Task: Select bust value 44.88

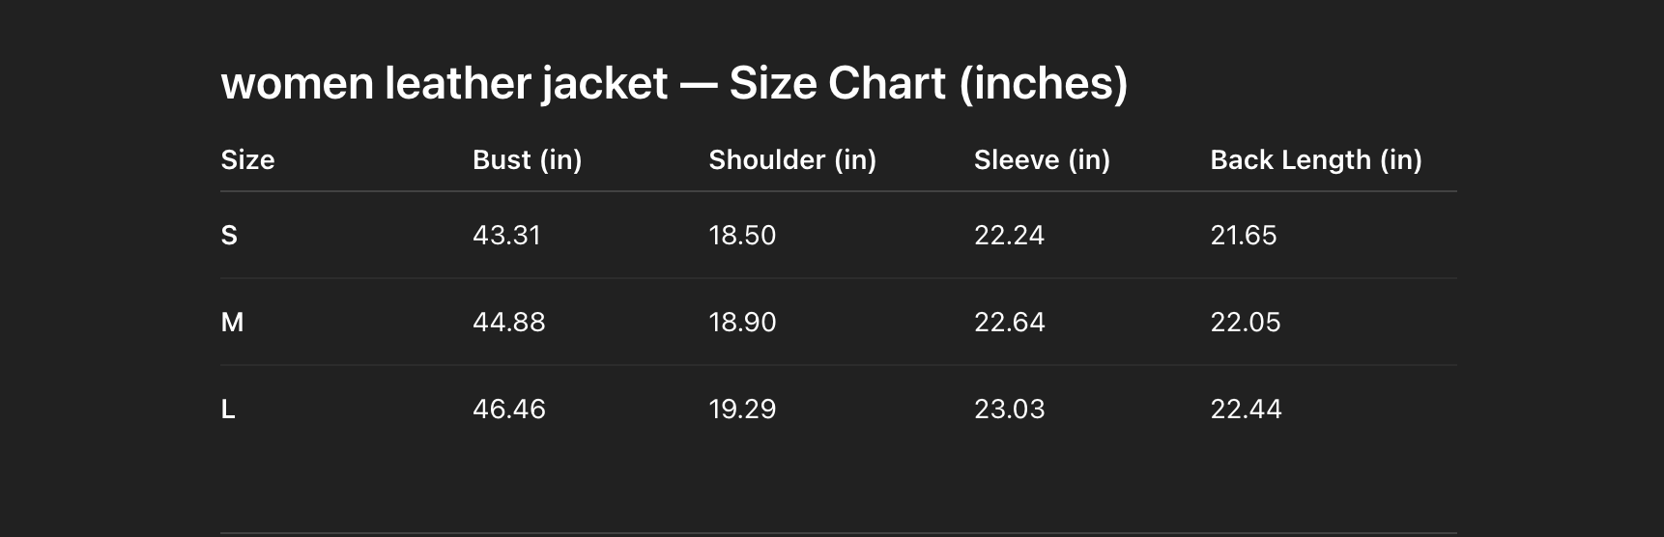Action: coord(508,323)
